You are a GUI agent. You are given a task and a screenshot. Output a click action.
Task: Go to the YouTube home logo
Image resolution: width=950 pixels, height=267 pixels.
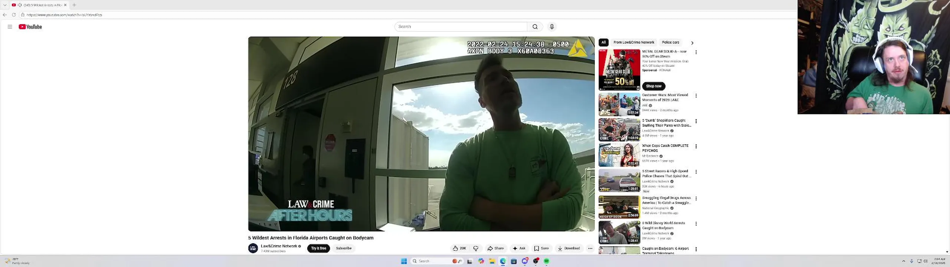click(x=30, y=27)
